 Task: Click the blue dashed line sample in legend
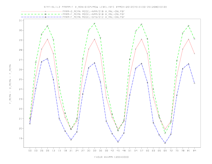click(41, 17)
